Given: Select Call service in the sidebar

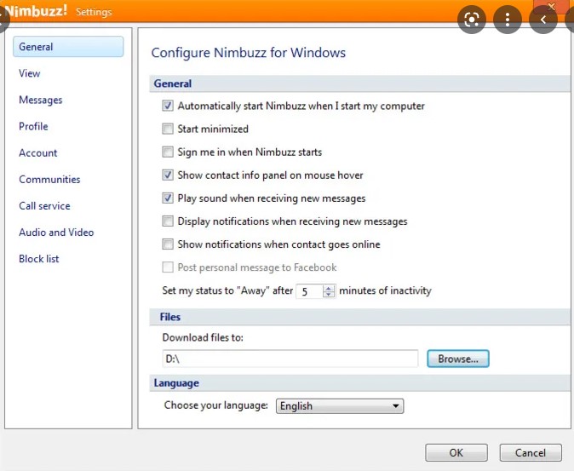Looking at the screenshot, I should click(44, 205).
